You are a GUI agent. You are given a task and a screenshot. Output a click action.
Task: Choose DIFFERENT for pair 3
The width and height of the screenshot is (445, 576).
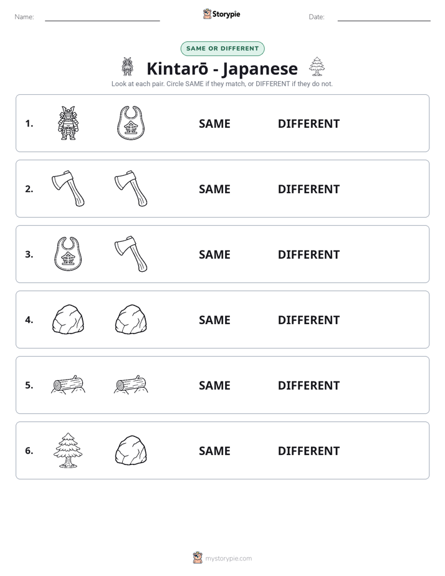pos(309,254)
